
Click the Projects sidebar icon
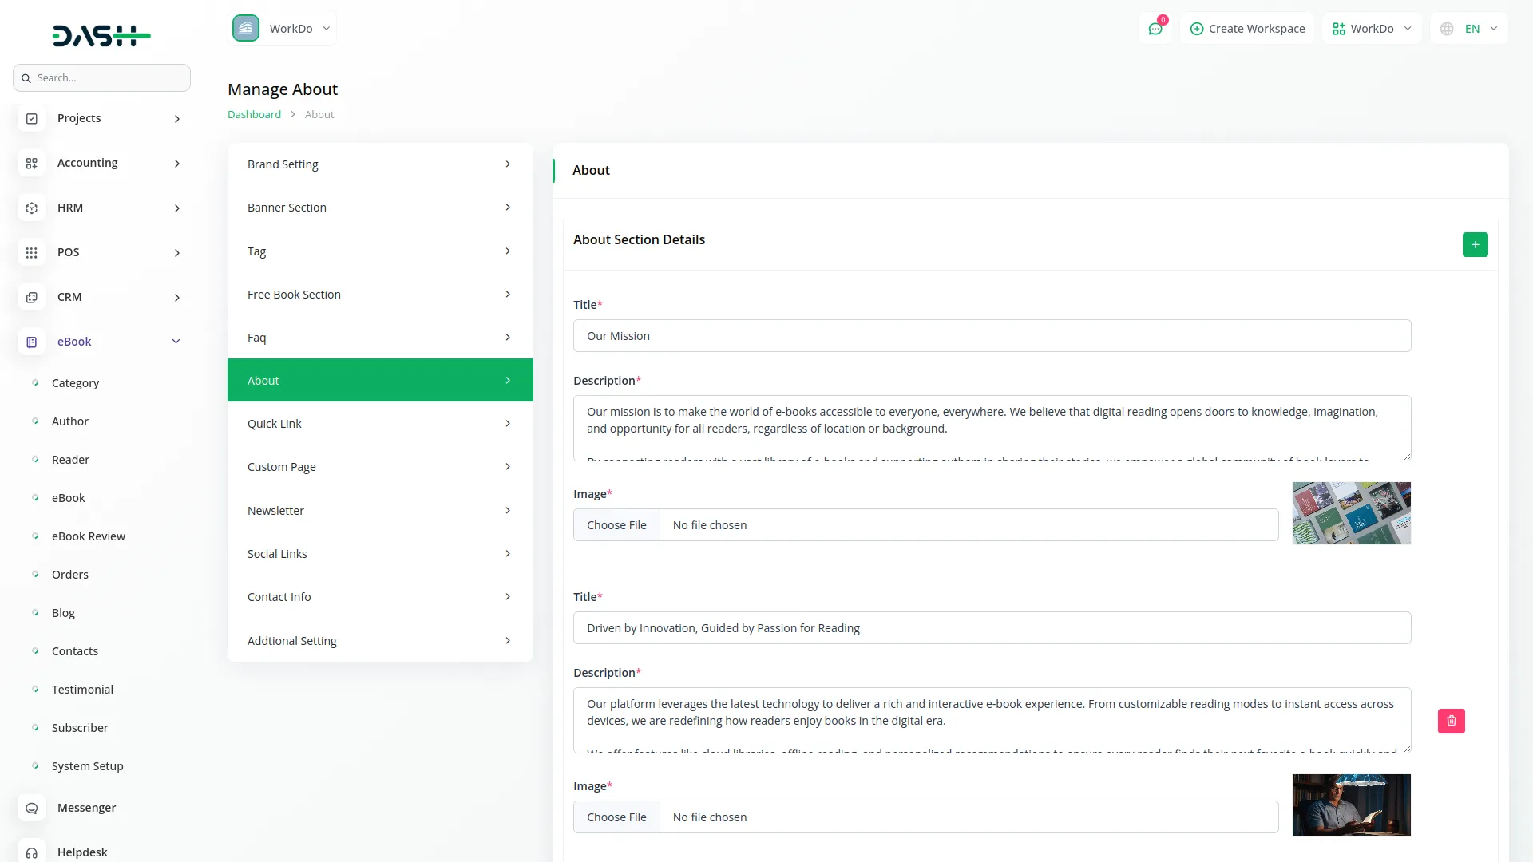click(x=31, y=118)
